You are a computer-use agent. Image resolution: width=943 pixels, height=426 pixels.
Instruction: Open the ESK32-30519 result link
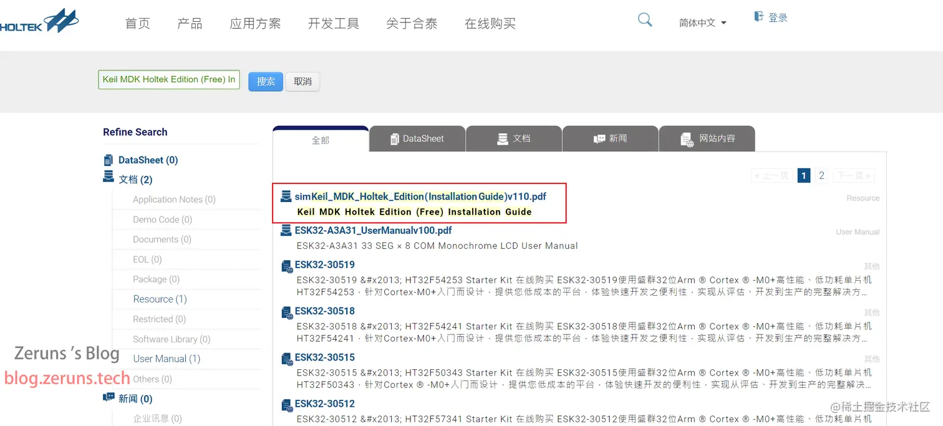[325, 264]
